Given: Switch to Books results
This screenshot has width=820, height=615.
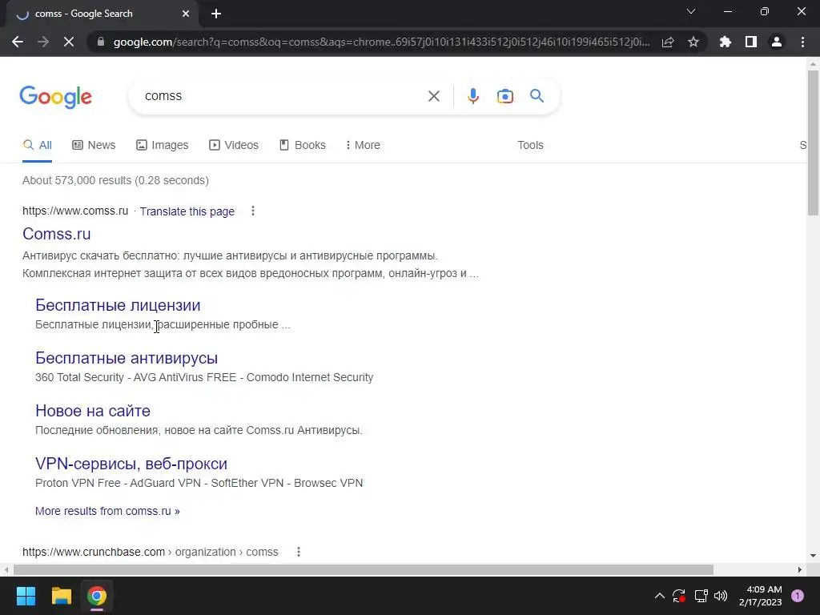Looking at the screenshot, I should pyautogui.click(x=303, y=146).
